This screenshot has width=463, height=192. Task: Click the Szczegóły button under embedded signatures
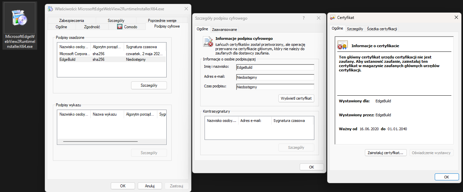point(149,85)
